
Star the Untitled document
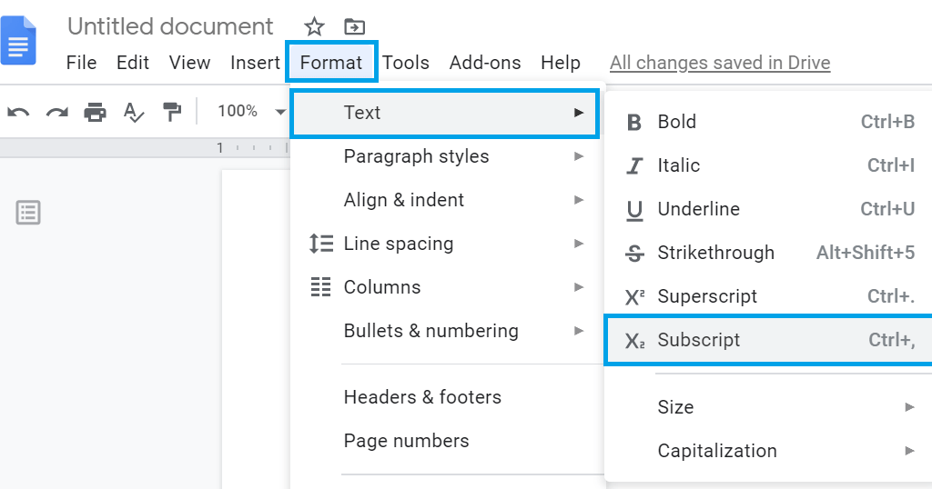click(x=314, y=26)
